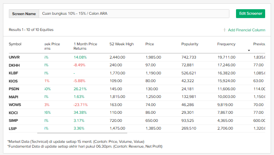The width and height of the screenshot is (274, 155).
Task: Open the KOCI stock symbol
Action: (x=13, y=113)
